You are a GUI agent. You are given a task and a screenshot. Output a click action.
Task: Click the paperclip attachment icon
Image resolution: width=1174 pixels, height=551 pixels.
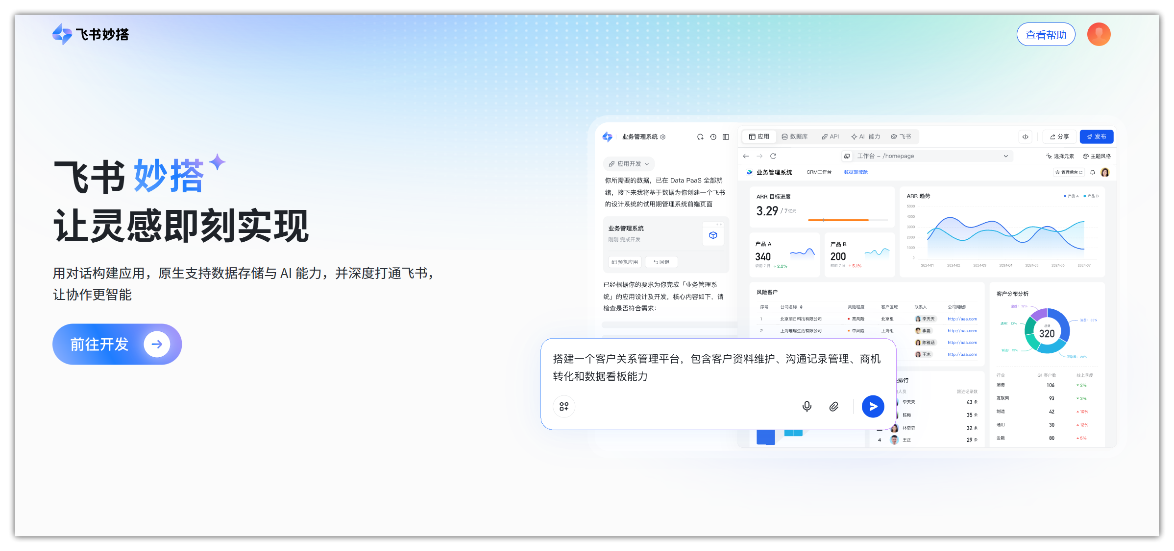pos(834,406)
